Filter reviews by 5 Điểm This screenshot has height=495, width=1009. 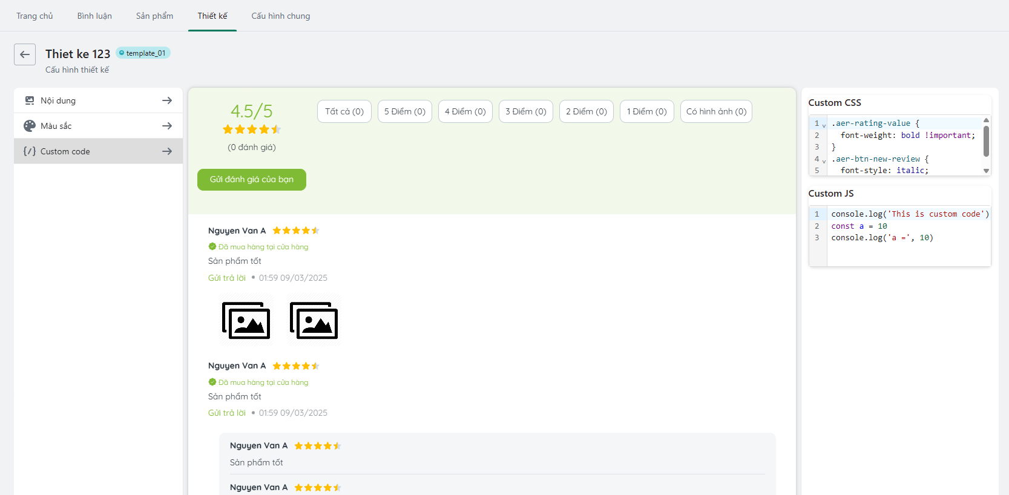[x=404, y=111]
